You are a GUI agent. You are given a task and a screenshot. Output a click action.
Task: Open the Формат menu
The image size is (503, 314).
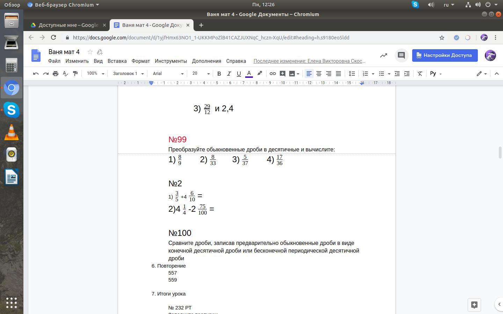[x=141, y=61]
